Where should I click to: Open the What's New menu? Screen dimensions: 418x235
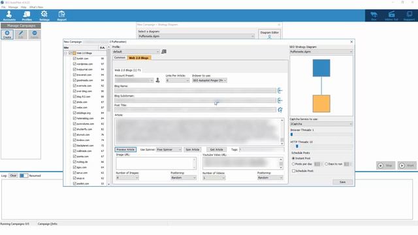coord(37,7)
